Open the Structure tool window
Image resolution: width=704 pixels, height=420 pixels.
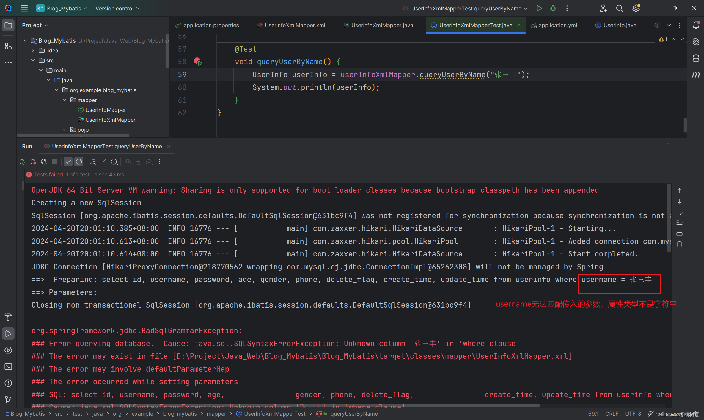coord(8,46)
